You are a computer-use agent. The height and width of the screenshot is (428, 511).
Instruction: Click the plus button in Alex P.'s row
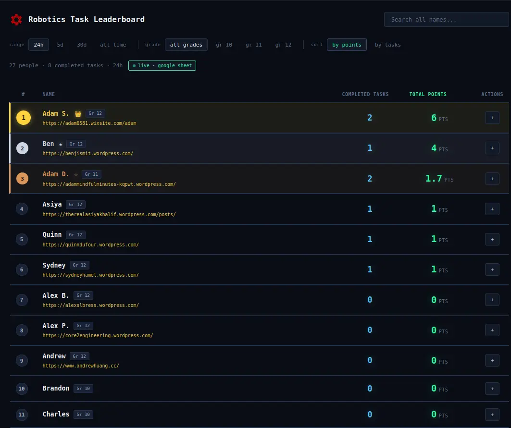coord(492,330)
